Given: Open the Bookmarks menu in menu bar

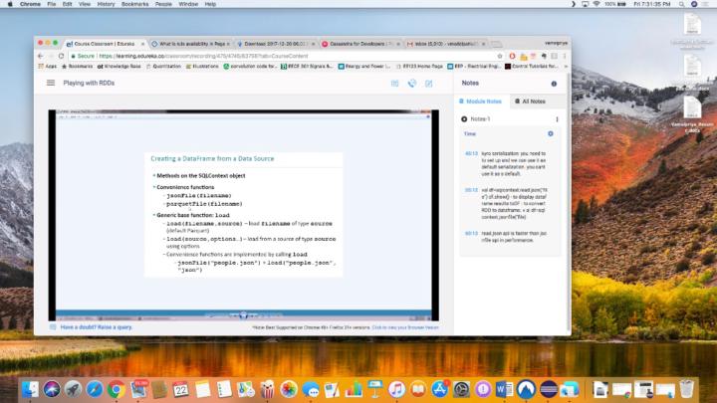Looking at the screenshot, I should (x=129, y=5).
